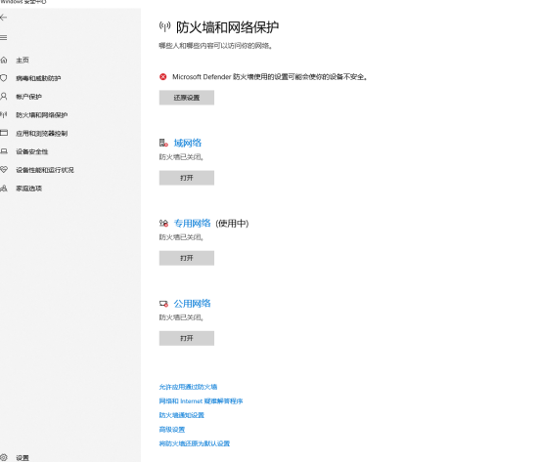
Task: Click the red error icon by Defender warning
Action: click(162, 77)
